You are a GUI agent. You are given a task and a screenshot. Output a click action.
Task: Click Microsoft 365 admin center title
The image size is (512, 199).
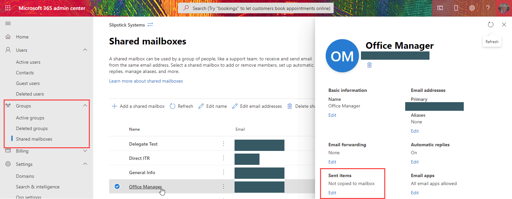[x=52, y=8]
